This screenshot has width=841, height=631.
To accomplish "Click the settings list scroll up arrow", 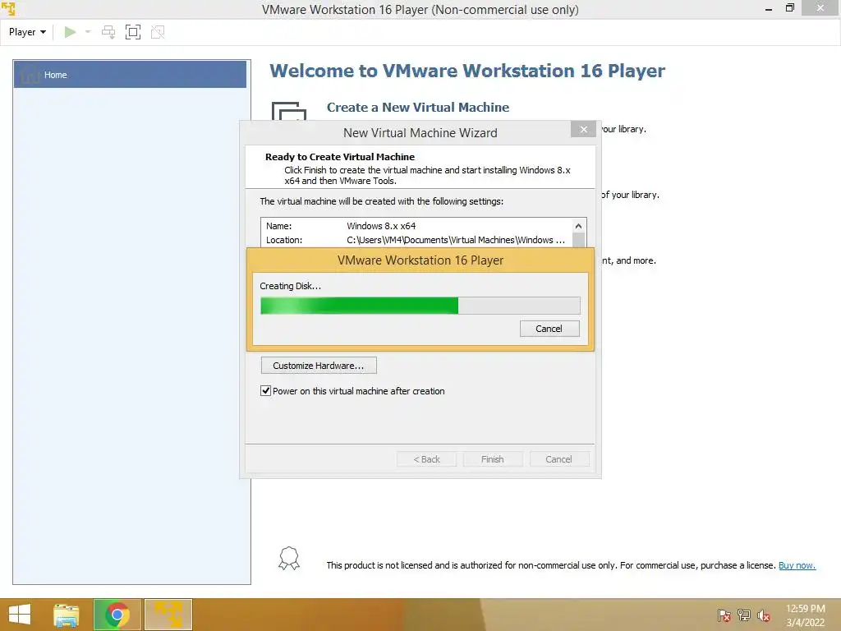I will [x=578, y=226].
